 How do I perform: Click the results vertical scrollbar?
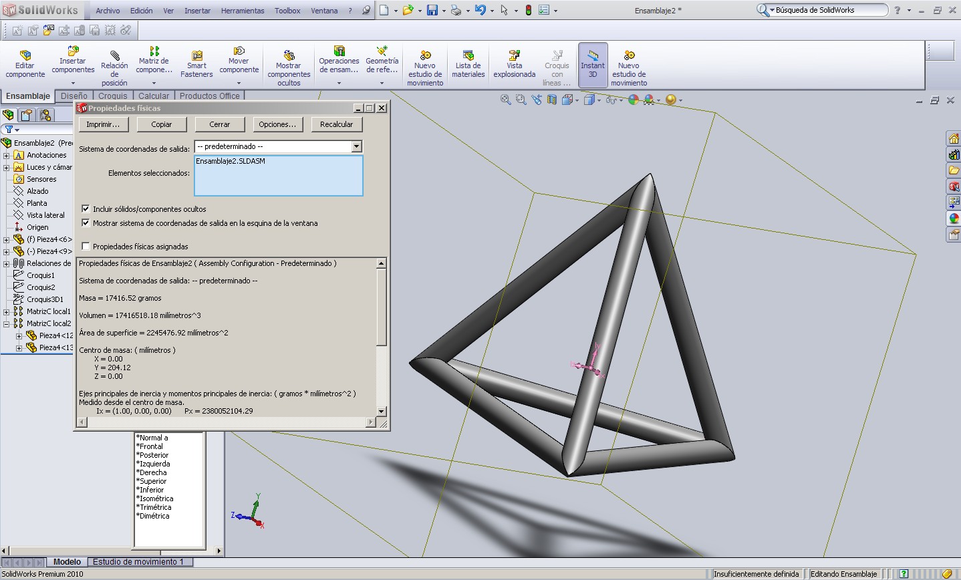click(x=381, y=321)
